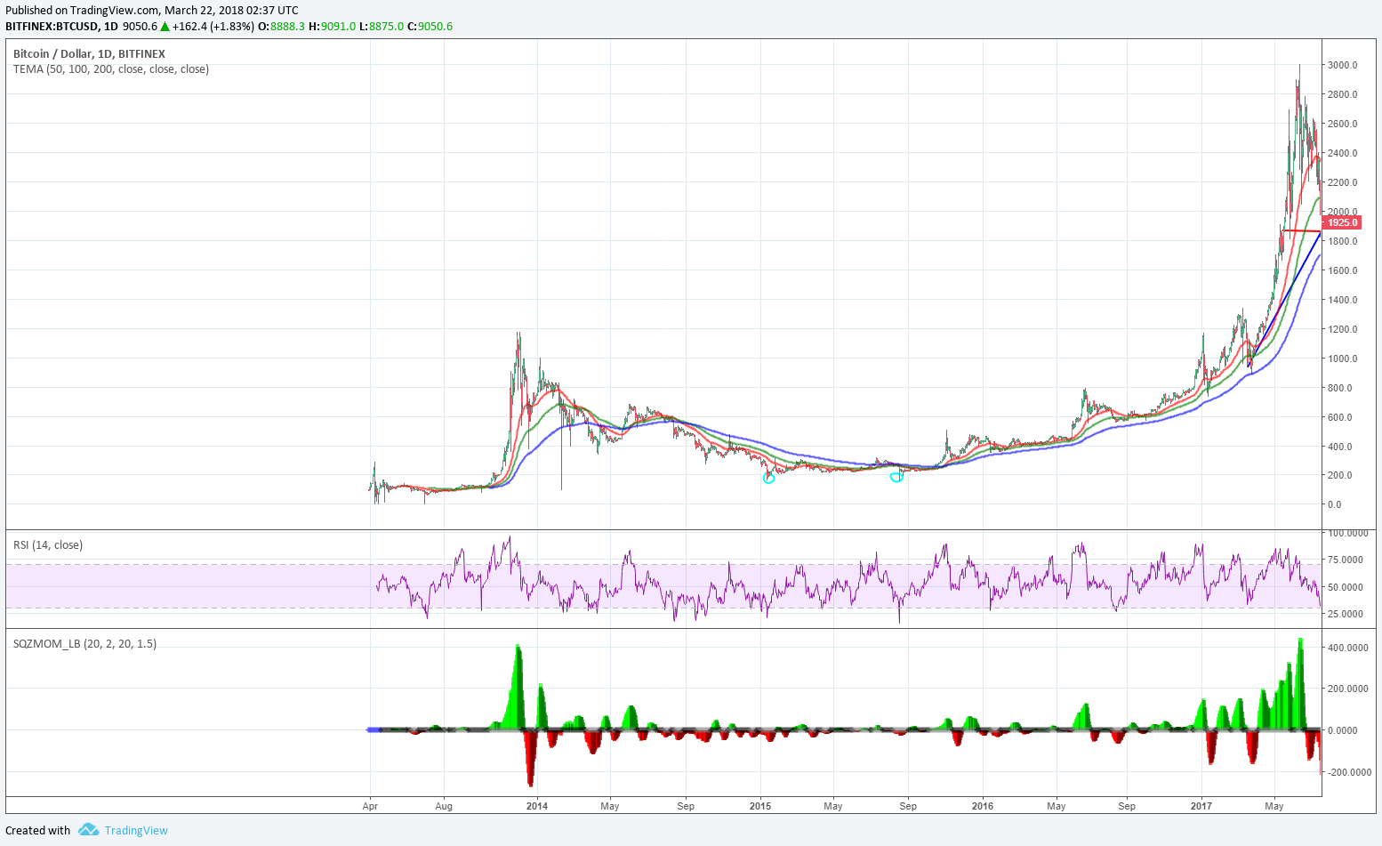Viewport: 1382px width, 846px height.
Task: Click the TradingView cloud logo icon
Action: click(x=88, y=829)
